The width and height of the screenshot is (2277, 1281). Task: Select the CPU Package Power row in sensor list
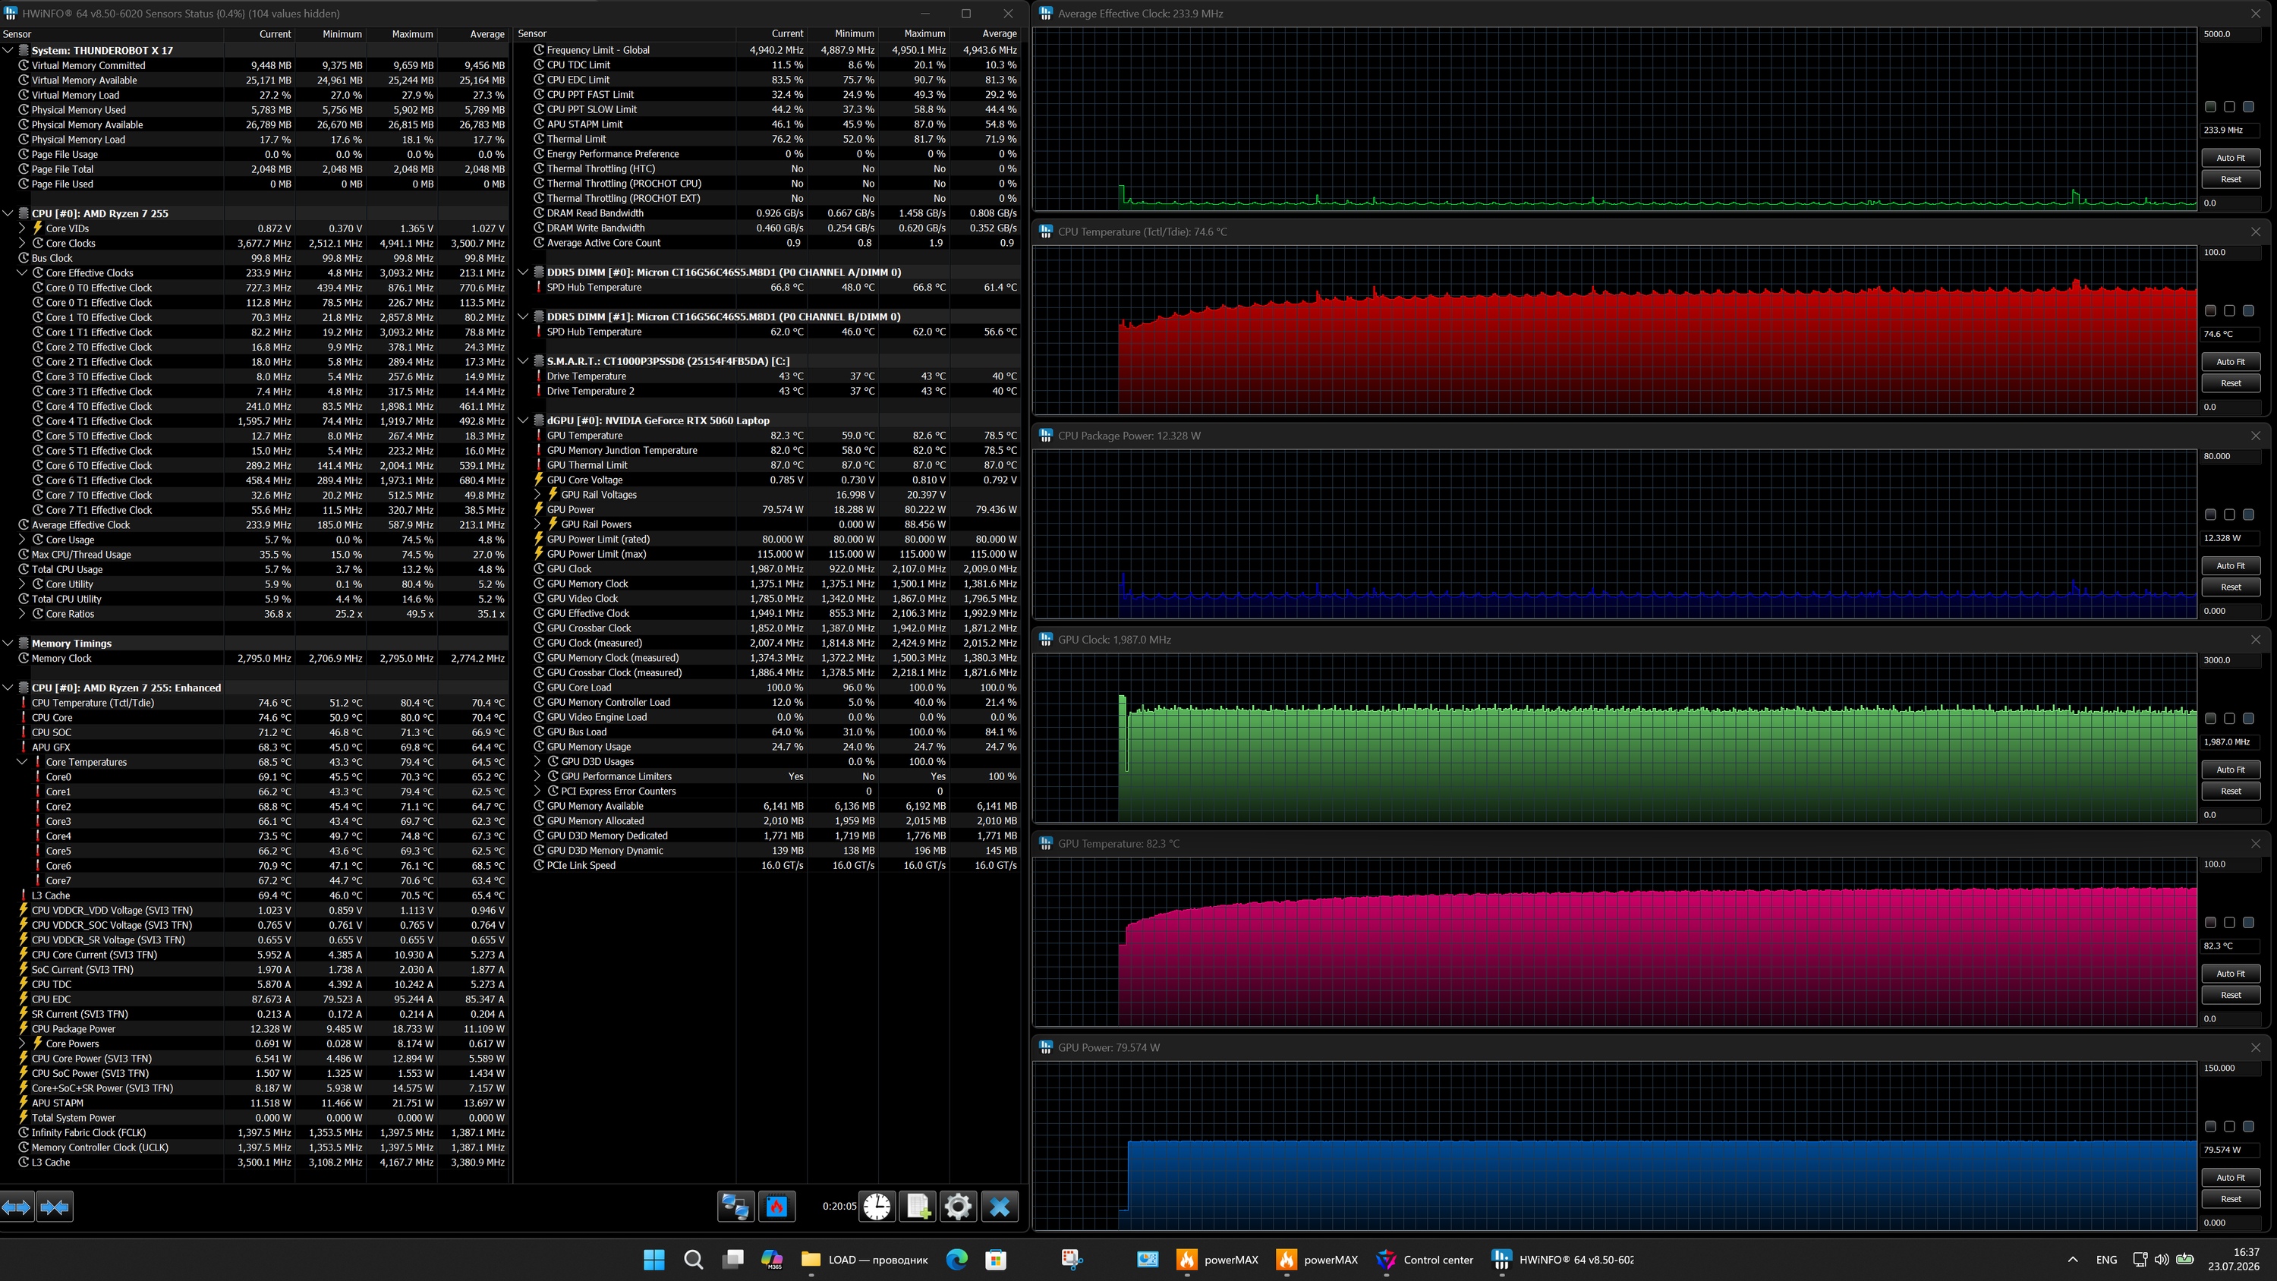(254, 1029)
